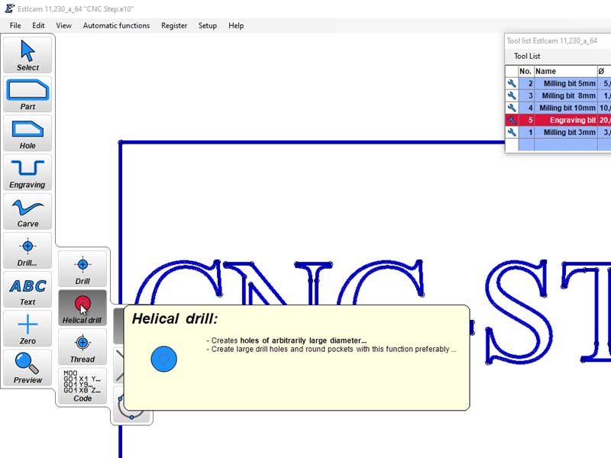The image size is (611, 458).
Task: Open the Automatic functions menu
Action: [116, 25]
